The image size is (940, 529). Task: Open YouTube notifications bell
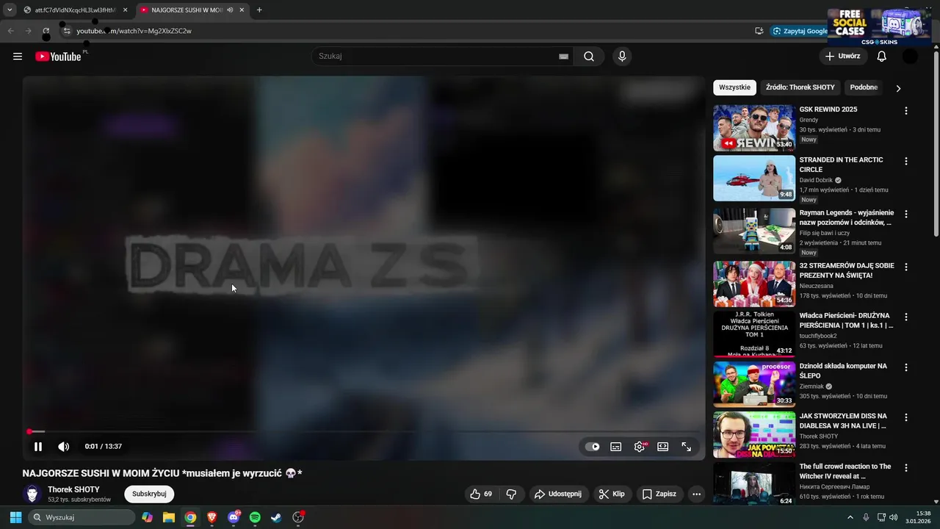tap(882, 57)
